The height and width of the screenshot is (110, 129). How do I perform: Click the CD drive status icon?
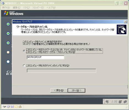click(x=8, y=106)
